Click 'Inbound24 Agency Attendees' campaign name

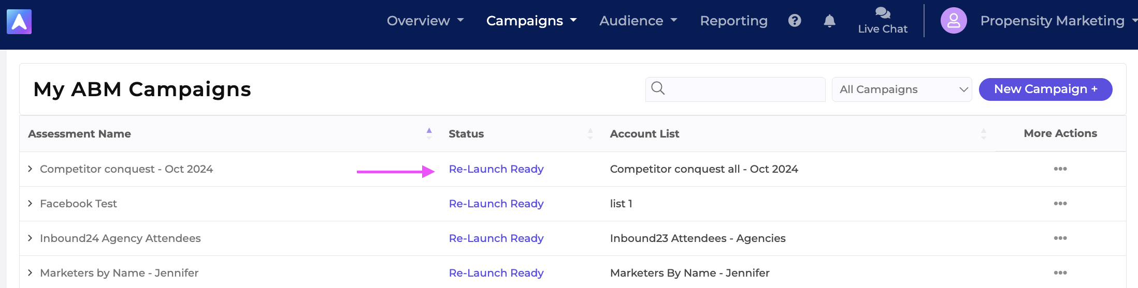coord(120,238)
